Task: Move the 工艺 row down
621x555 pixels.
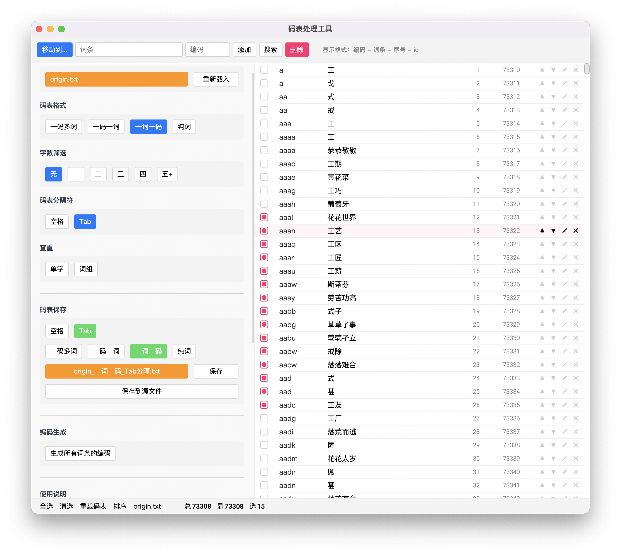Action: point(553,231)
